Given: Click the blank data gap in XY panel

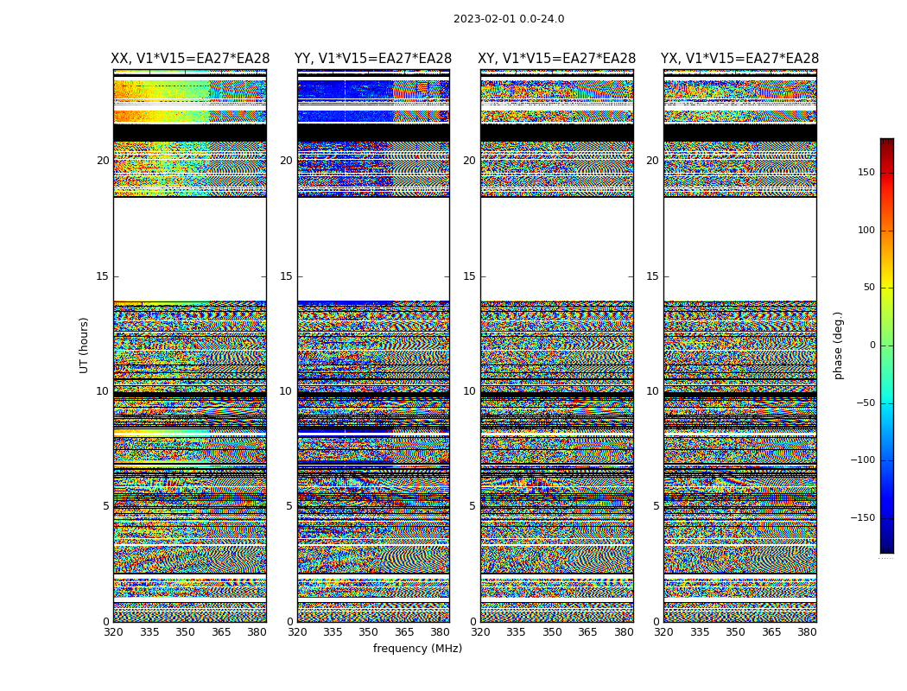Looking at the screenshot, I should click(x=556, y=250).
